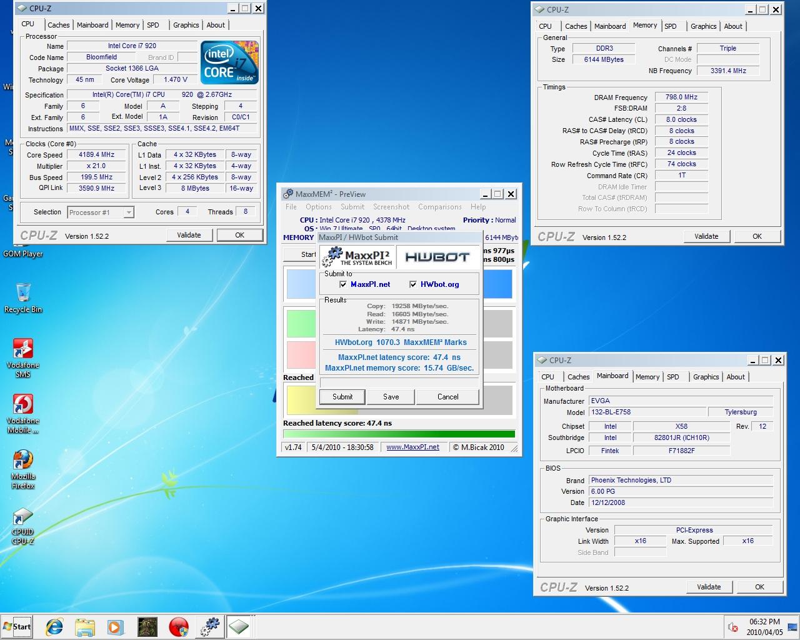
Task: Click the 4189.4 MHz Core Speed value
Action: (x=96, y=155)
